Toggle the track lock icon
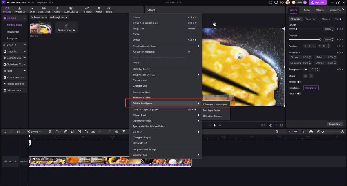Viewport: 347px width, 186px height. click(6, 162)
